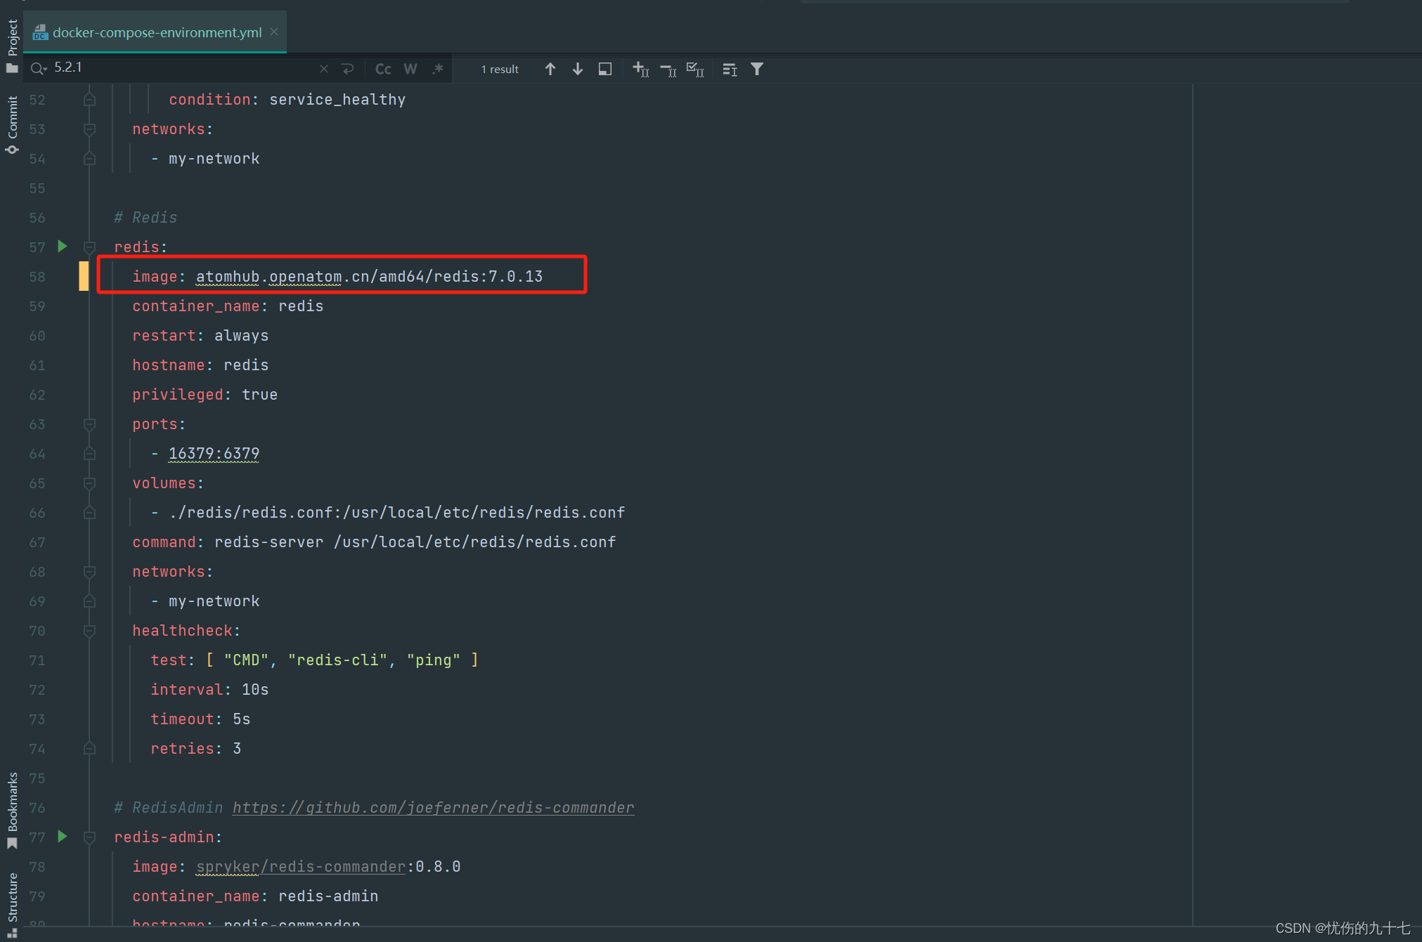Open search results in Find window
Screen dimensions: 1422x942
pyautogui.click(x=605, y=69)
